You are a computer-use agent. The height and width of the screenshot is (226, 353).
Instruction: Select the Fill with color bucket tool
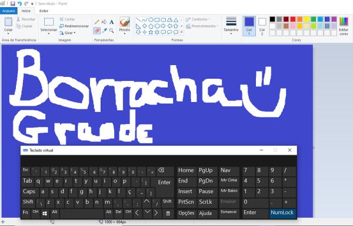(104, 22)
